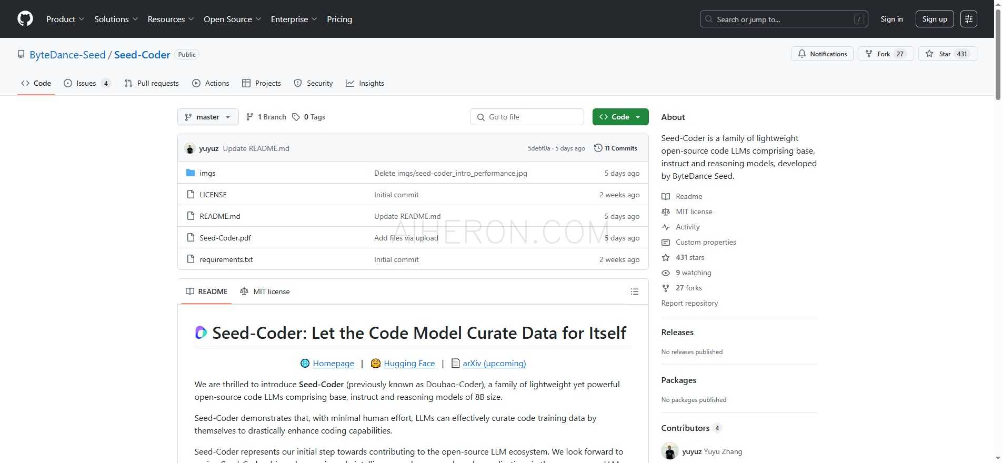Screen dimensions: 1002x463
Task: Open the LICENSE file
Action: pos(213,195)
